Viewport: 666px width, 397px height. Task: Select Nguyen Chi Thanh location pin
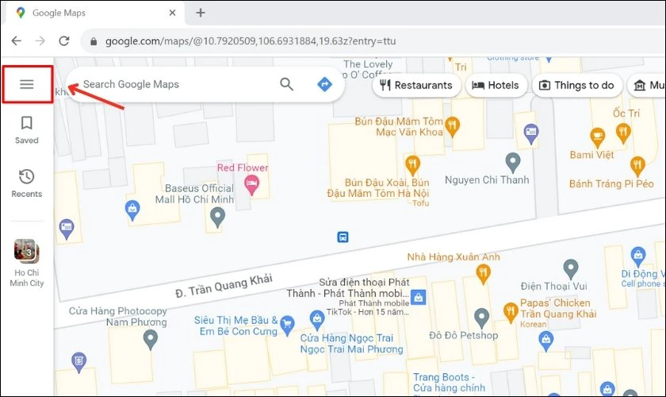point(513,163)
